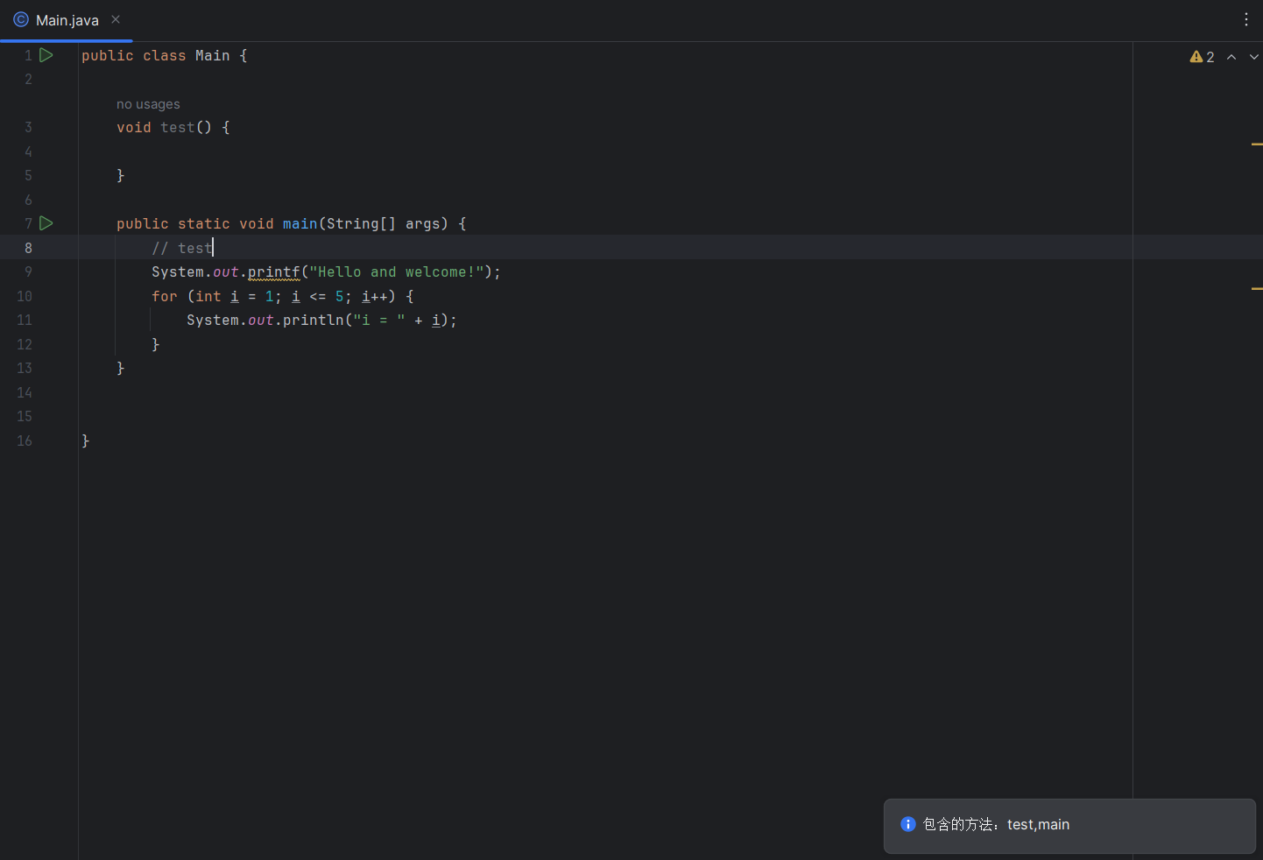The width and height of the screenshot is (1263, 860).
Task: Click 'String[]' parameter type in main signature
Action: (x=361, y=224)
